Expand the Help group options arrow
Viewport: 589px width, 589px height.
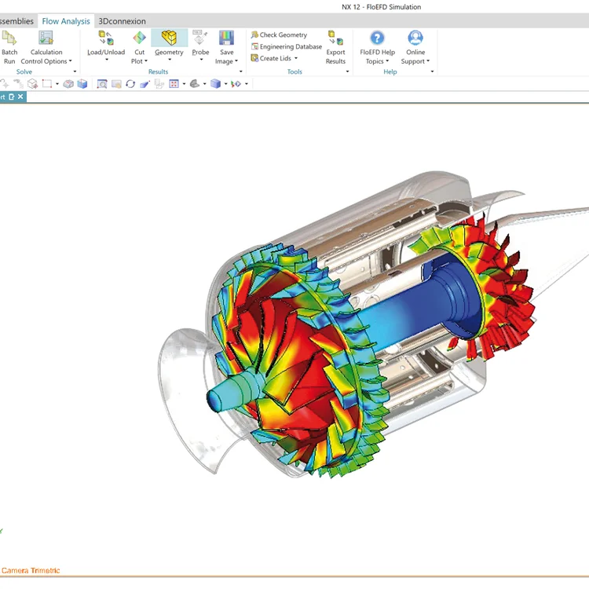pyautogui.click(x=433, y=71)
